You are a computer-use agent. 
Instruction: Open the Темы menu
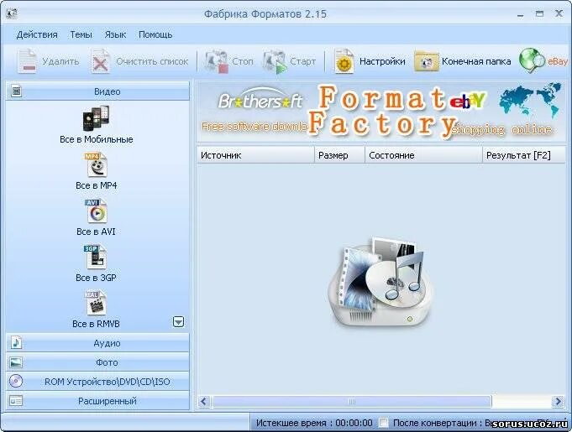coord(81,34)
